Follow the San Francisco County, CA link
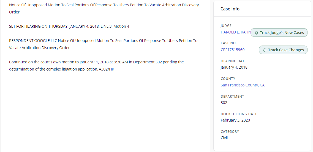 pyautogui.click(x=242, y=85)
